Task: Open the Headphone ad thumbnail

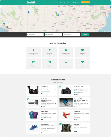Action: [34, 90]
